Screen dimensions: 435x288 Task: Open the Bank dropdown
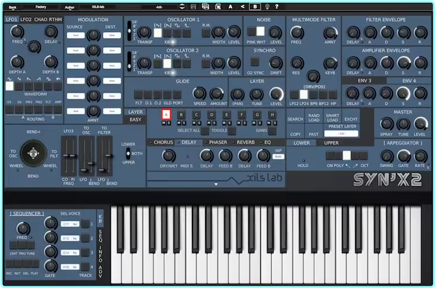[13, 7]
